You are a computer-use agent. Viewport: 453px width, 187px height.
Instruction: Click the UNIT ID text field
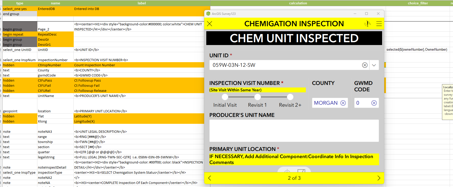click(284, 65)
